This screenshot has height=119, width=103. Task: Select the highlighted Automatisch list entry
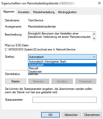62,65
